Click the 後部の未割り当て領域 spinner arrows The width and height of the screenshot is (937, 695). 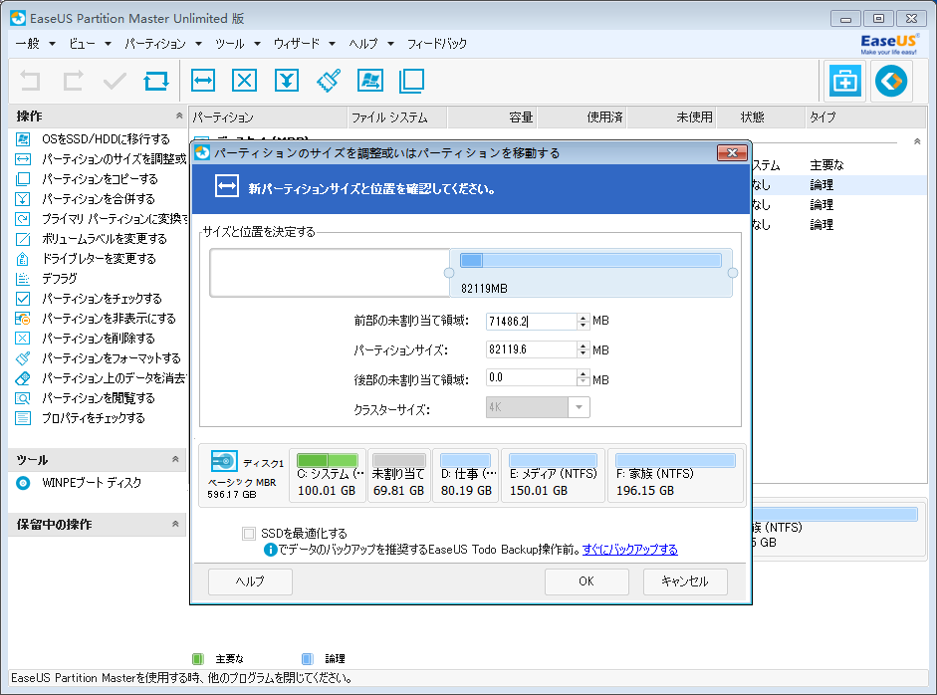[584, 377]
